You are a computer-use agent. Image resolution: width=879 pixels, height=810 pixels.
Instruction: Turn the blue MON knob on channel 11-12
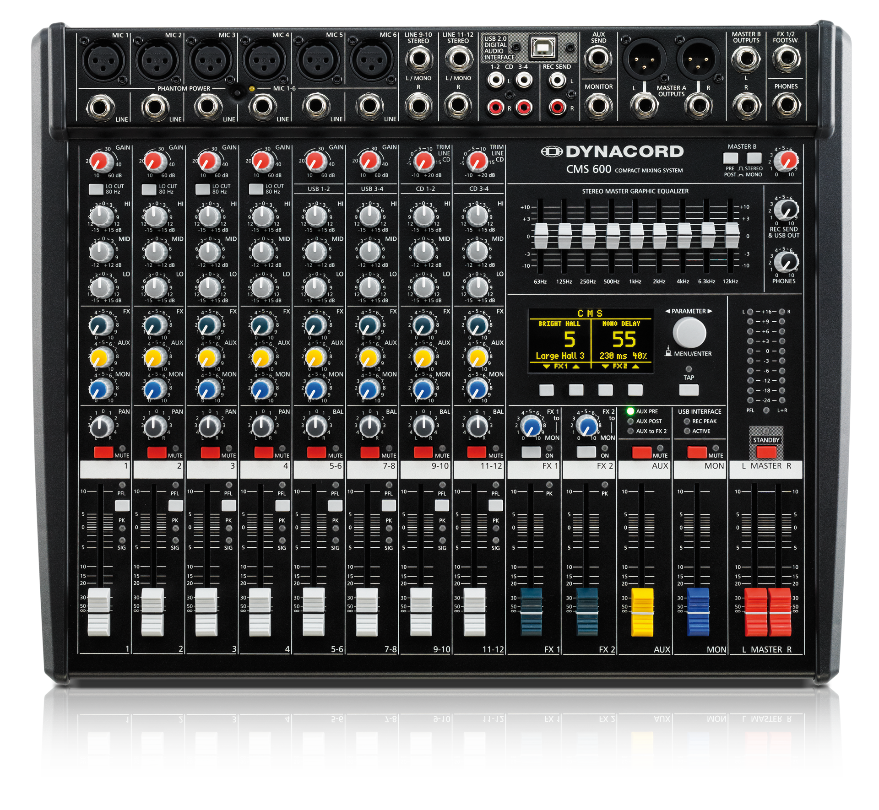tap(477, 389)
